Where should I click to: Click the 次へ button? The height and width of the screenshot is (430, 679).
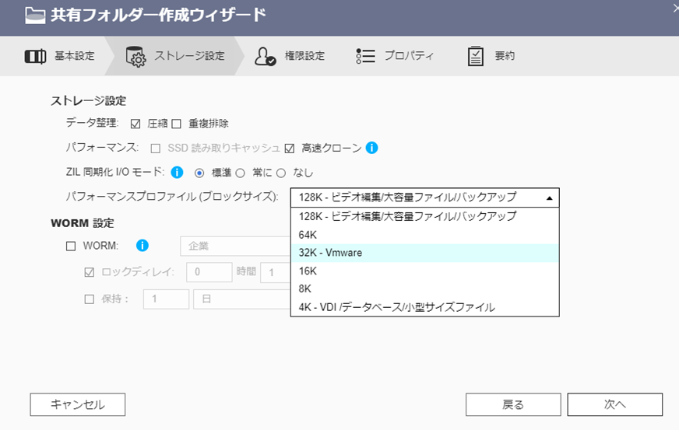tap(614, 404)
